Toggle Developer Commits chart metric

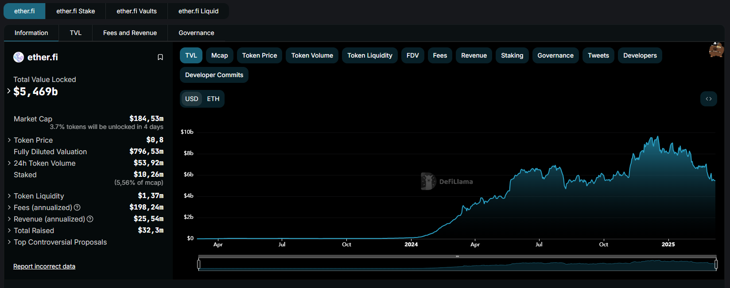tap(214, 75)
